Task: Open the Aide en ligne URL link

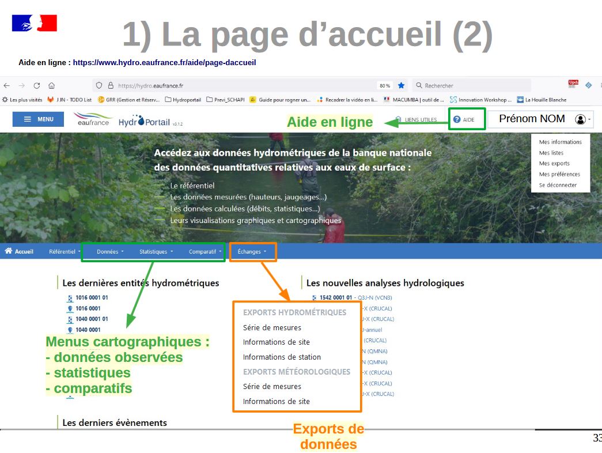Action: point(164,62)
